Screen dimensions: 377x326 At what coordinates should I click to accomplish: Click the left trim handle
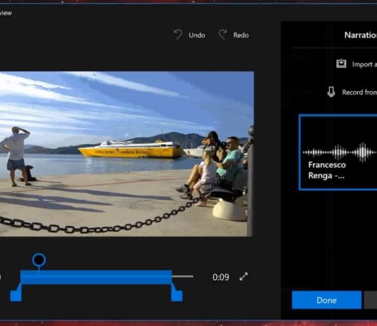(16, 293)
